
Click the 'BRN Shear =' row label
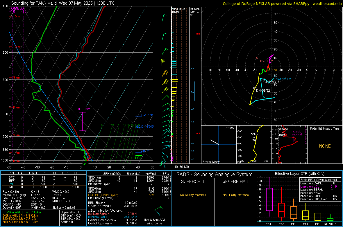(x=97, y=203)
